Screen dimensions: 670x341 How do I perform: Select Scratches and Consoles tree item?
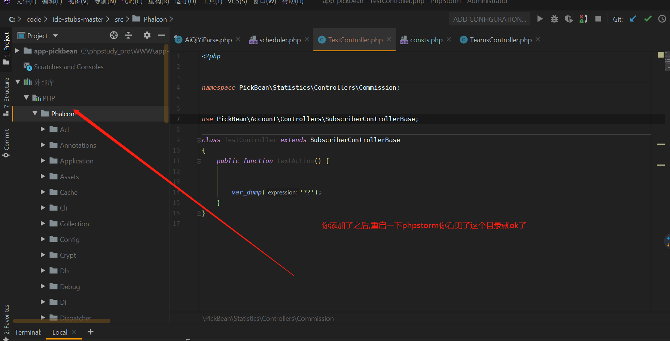click(68, 67)
